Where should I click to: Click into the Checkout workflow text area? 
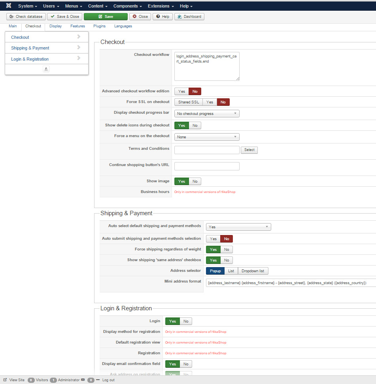coord(207,66)
